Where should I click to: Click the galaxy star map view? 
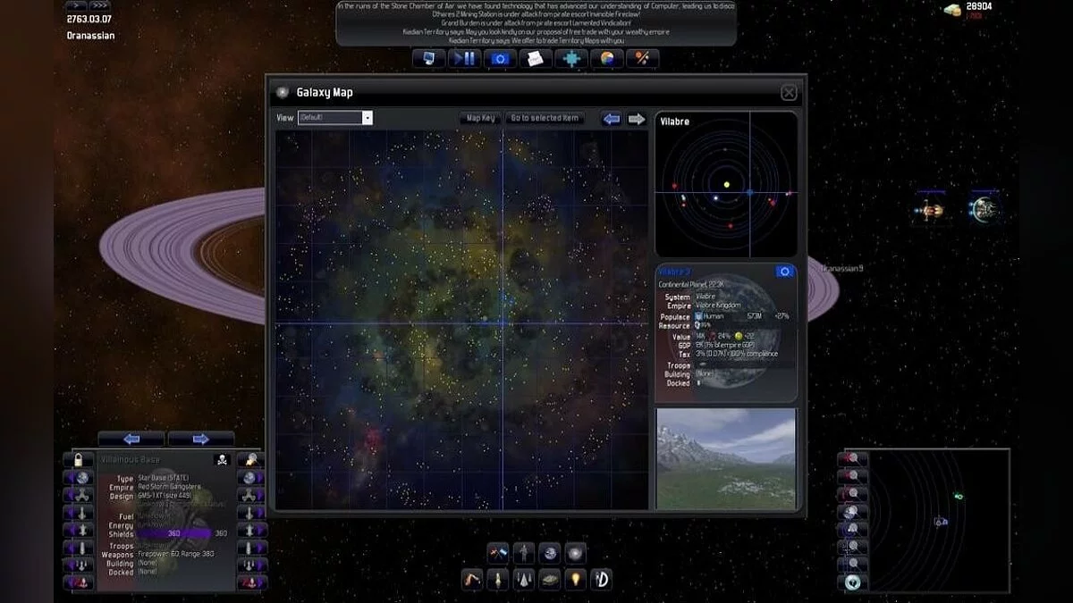pos(461,320)
